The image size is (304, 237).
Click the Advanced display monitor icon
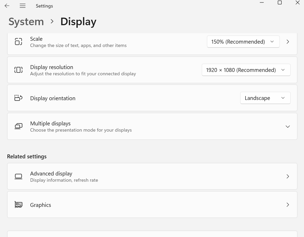(x=18, y=176)
